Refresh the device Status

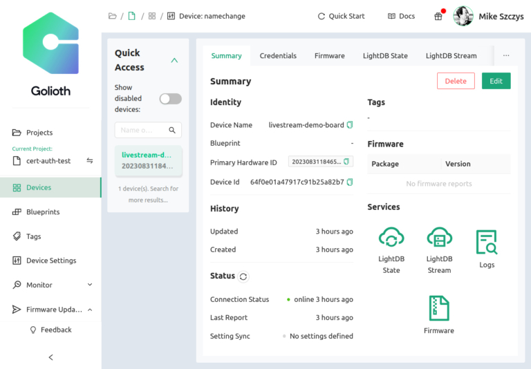243,276
